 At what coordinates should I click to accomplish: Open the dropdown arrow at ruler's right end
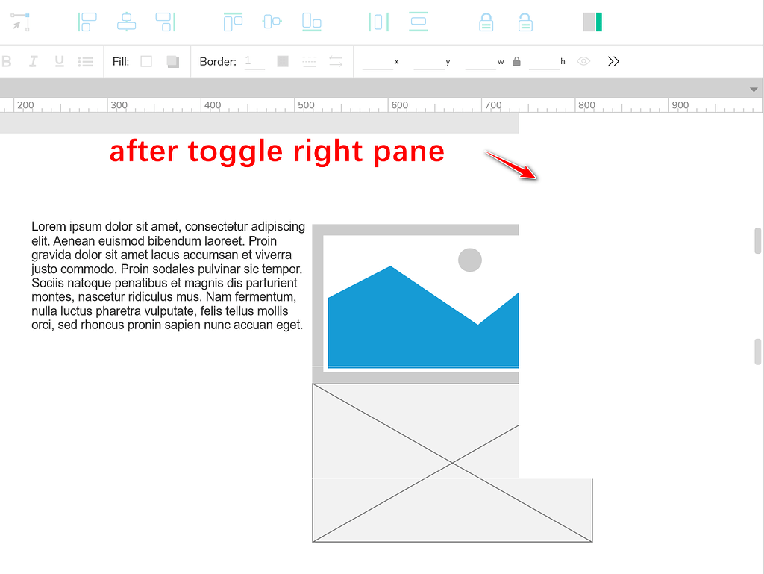[754, 89]
